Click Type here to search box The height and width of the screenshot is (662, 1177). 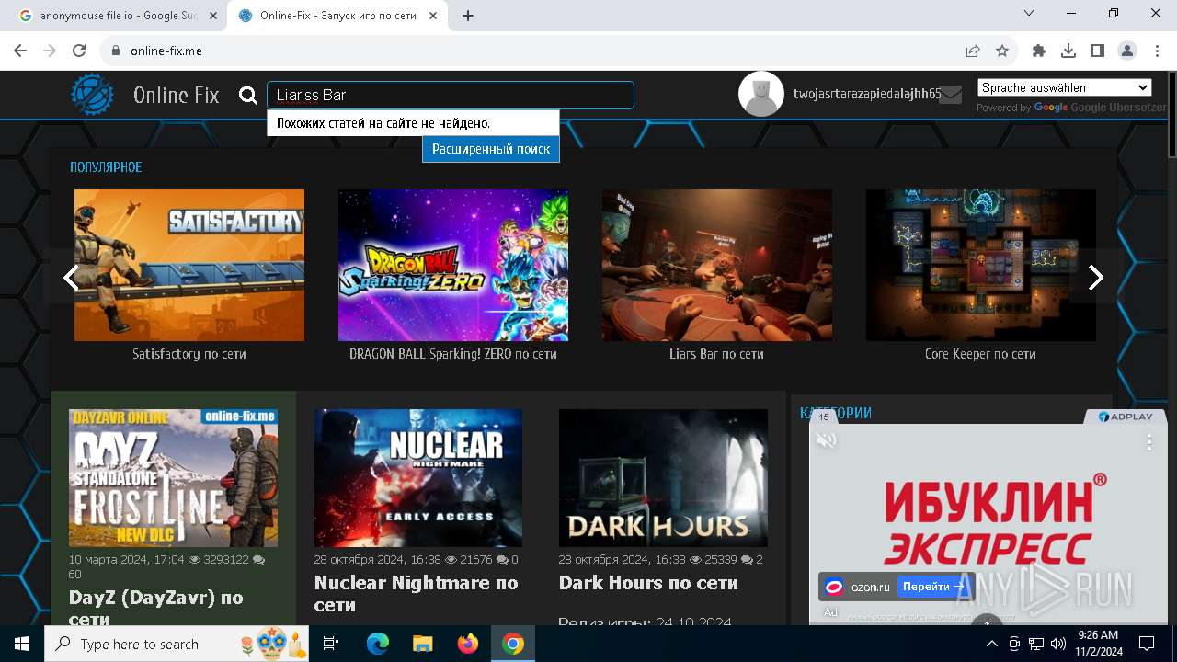click(178, 644)
